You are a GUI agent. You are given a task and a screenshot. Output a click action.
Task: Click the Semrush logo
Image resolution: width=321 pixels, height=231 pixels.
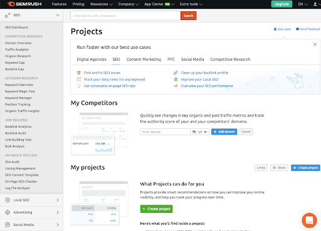[24, 4]
